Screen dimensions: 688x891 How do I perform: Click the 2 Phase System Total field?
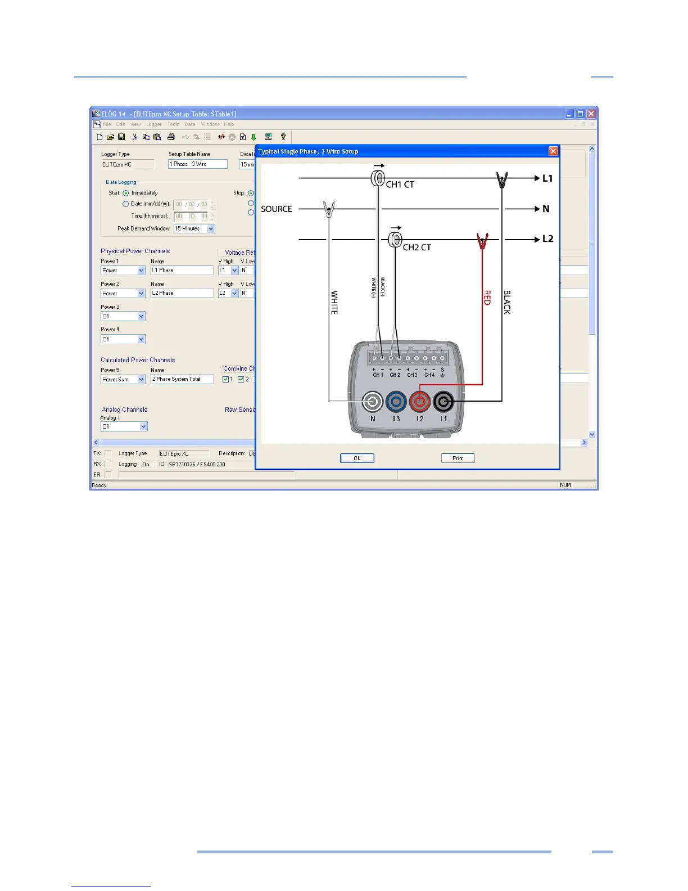pos(182,379)
